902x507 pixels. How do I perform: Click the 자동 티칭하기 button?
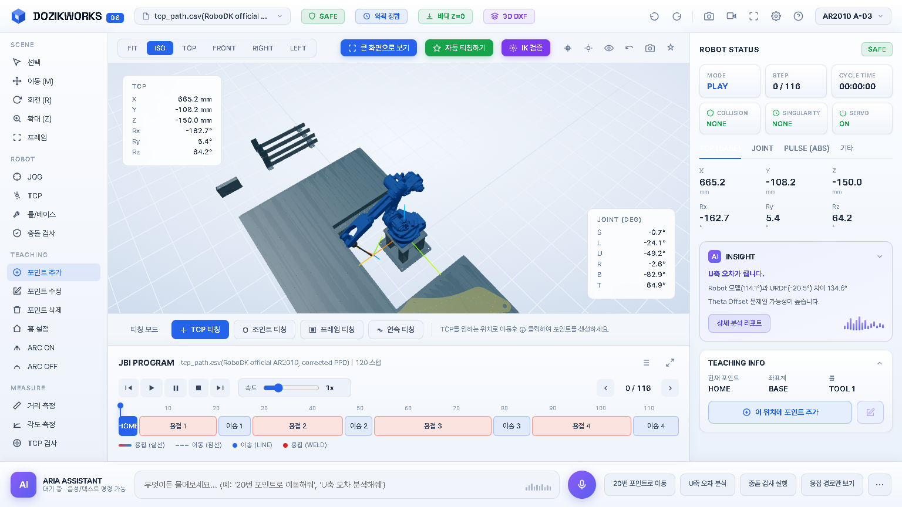click(x=459, y=48)
